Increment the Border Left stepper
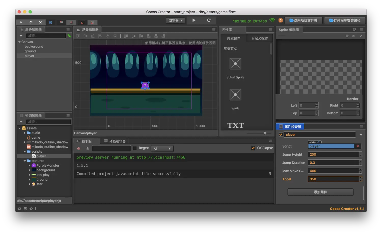Screen dimensions: 382x234 tap(317, 104)
